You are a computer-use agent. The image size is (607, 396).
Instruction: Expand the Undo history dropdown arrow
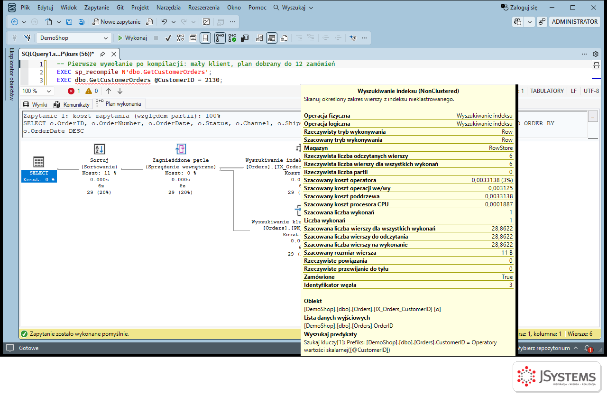click(x=174, y=22)
